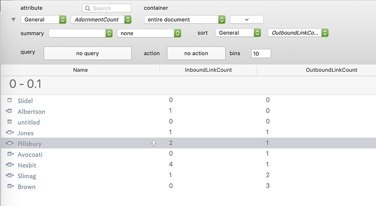Open the AdornmentCount attribute dropdown

click(x=101, y=20)
